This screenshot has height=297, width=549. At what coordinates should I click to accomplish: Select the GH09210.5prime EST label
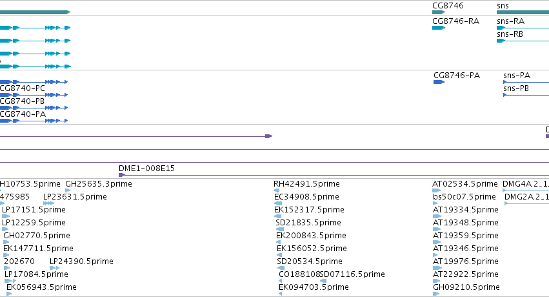point(466,287)
